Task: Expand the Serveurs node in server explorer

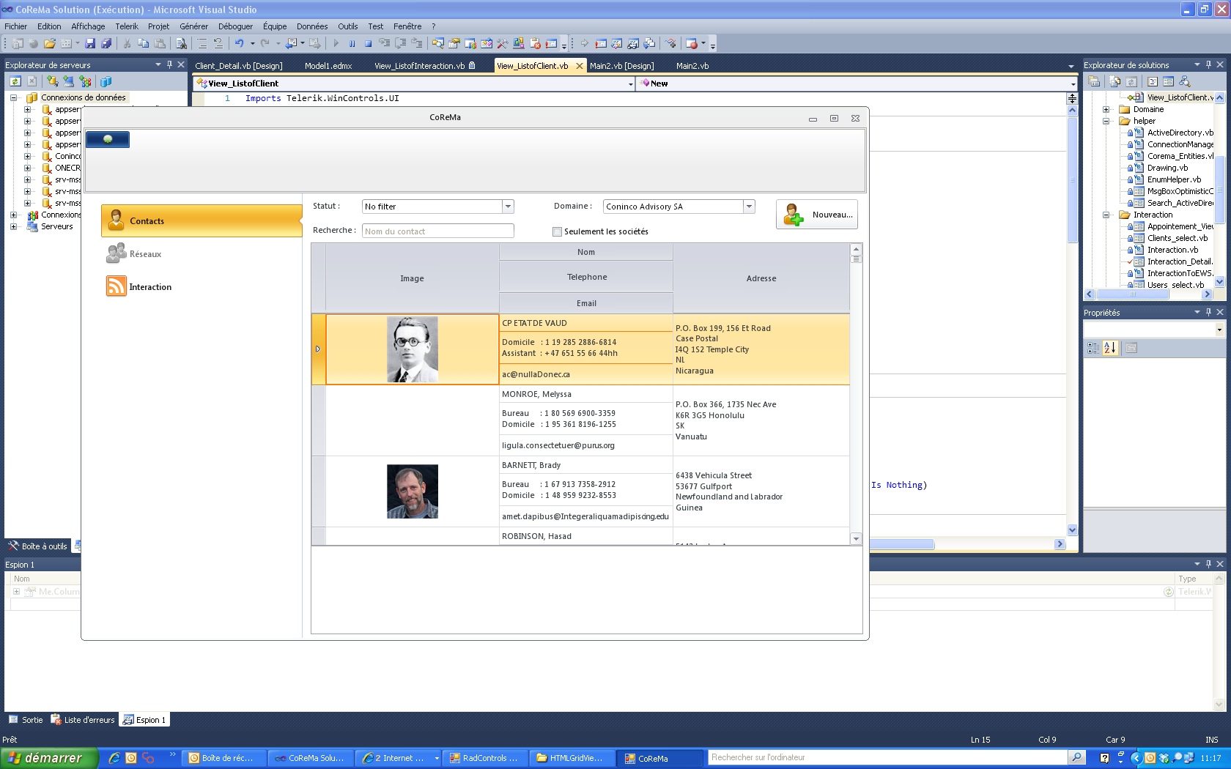Action: pyautogui.click(x=13, y=226)
